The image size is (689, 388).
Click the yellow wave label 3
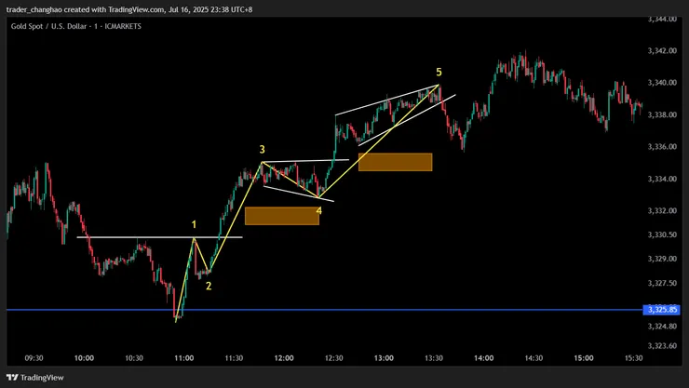[x=262, y=150]
